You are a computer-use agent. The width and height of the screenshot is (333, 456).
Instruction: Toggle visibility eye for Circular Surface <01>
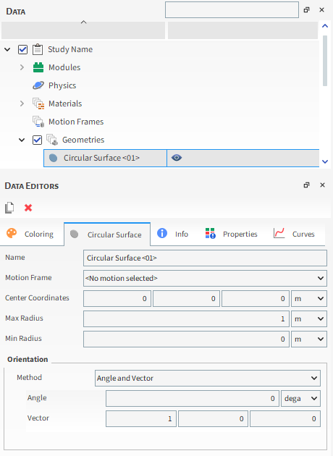coord(177,158)
